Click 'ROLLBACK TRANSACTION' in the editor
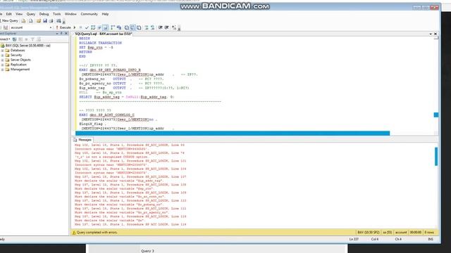Viewport: 451px width, 253px height. pyautogui.click(x=100, y=43)
